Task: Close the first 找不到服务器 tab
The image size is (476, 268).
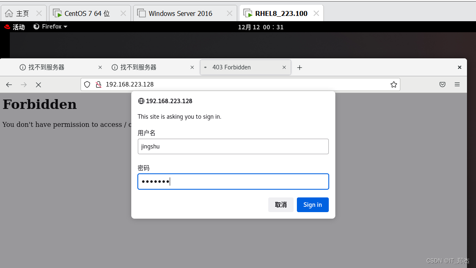Action: coord(100,67)
